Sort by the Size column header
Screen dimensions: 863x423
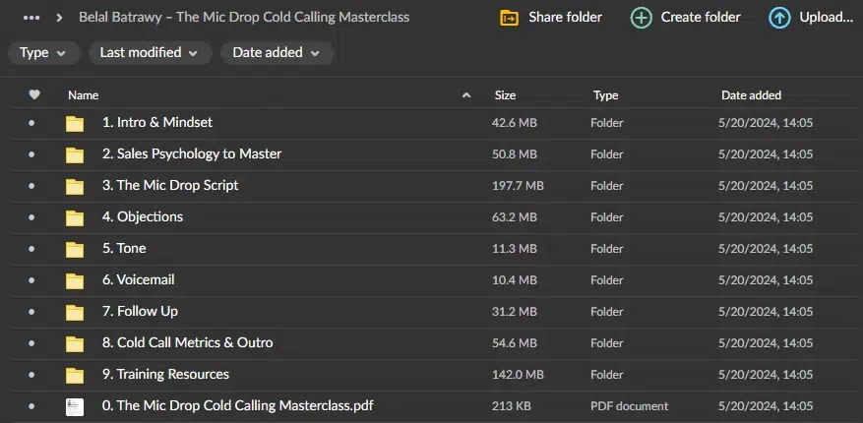click(x=505, y=95)
